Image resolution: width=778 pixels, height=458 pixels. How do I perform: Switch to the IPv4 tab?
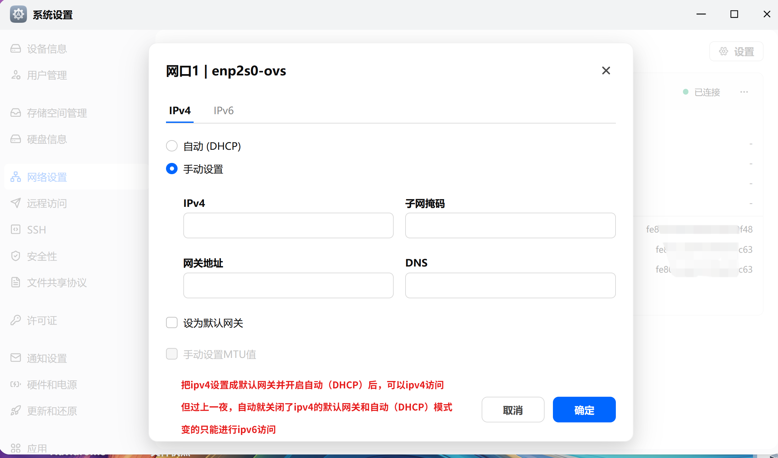click(179, 110)
